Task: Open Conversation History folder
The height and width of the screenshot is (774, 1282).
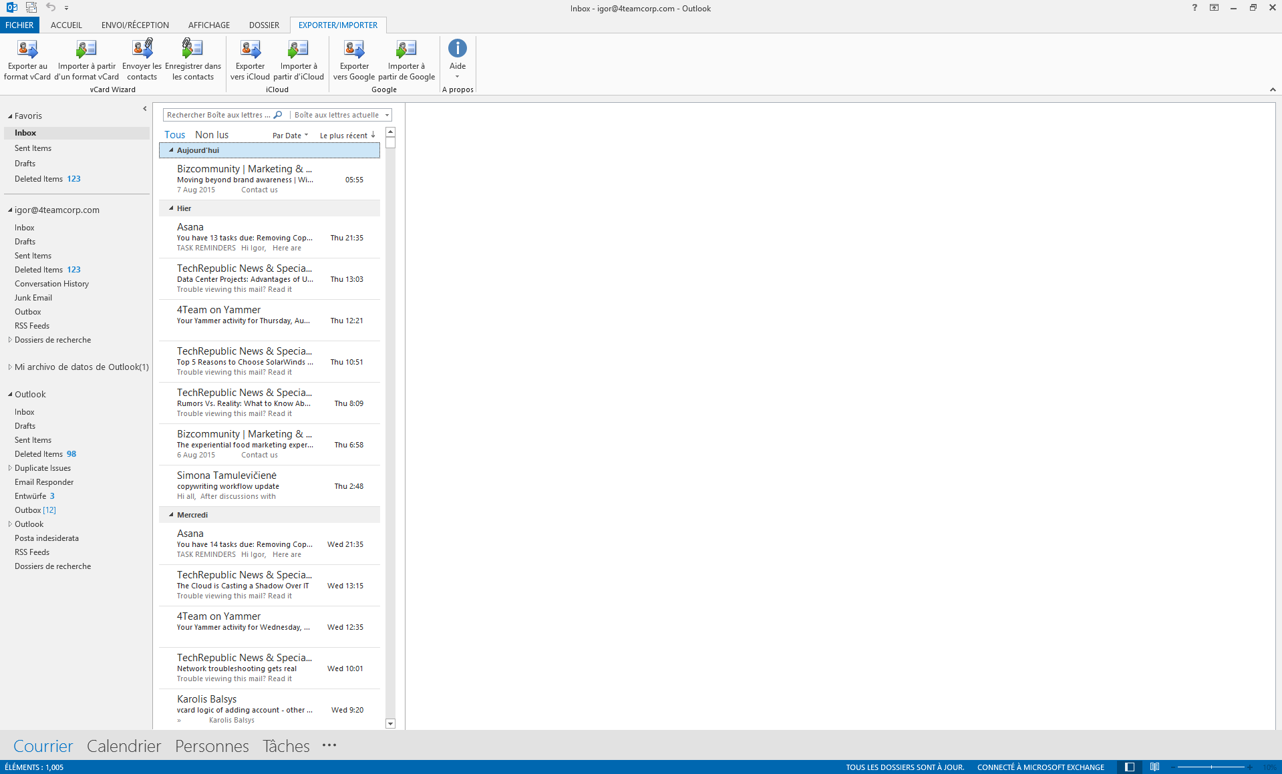Action: pos(51,284)
